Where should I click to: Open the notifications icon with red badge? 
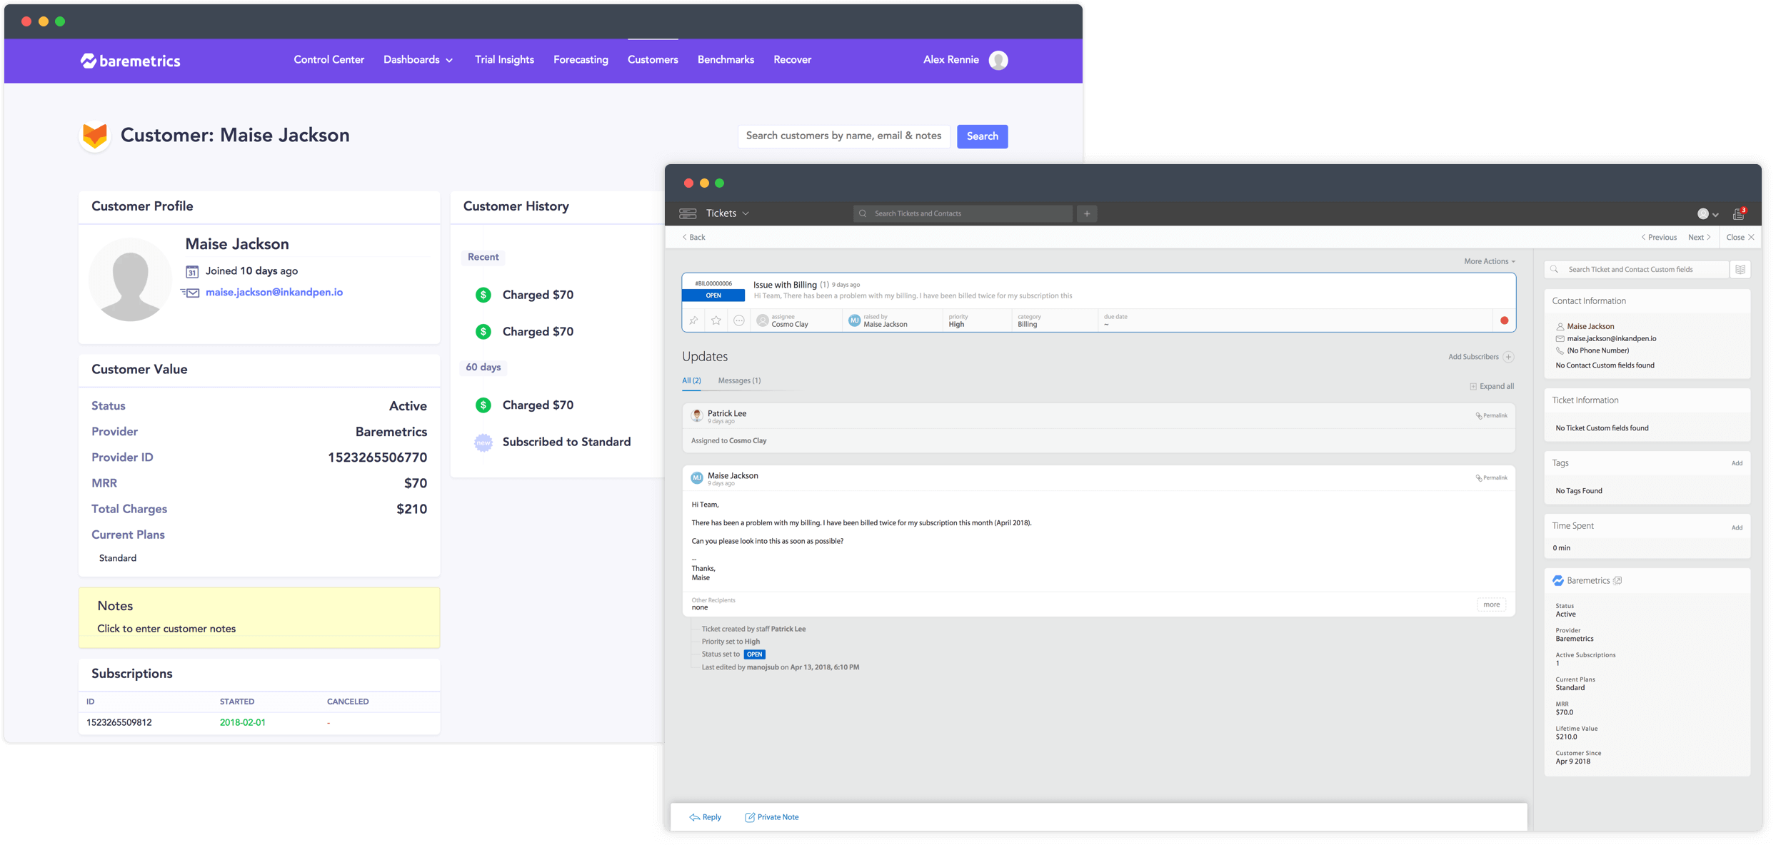[x=1740, y=213]
